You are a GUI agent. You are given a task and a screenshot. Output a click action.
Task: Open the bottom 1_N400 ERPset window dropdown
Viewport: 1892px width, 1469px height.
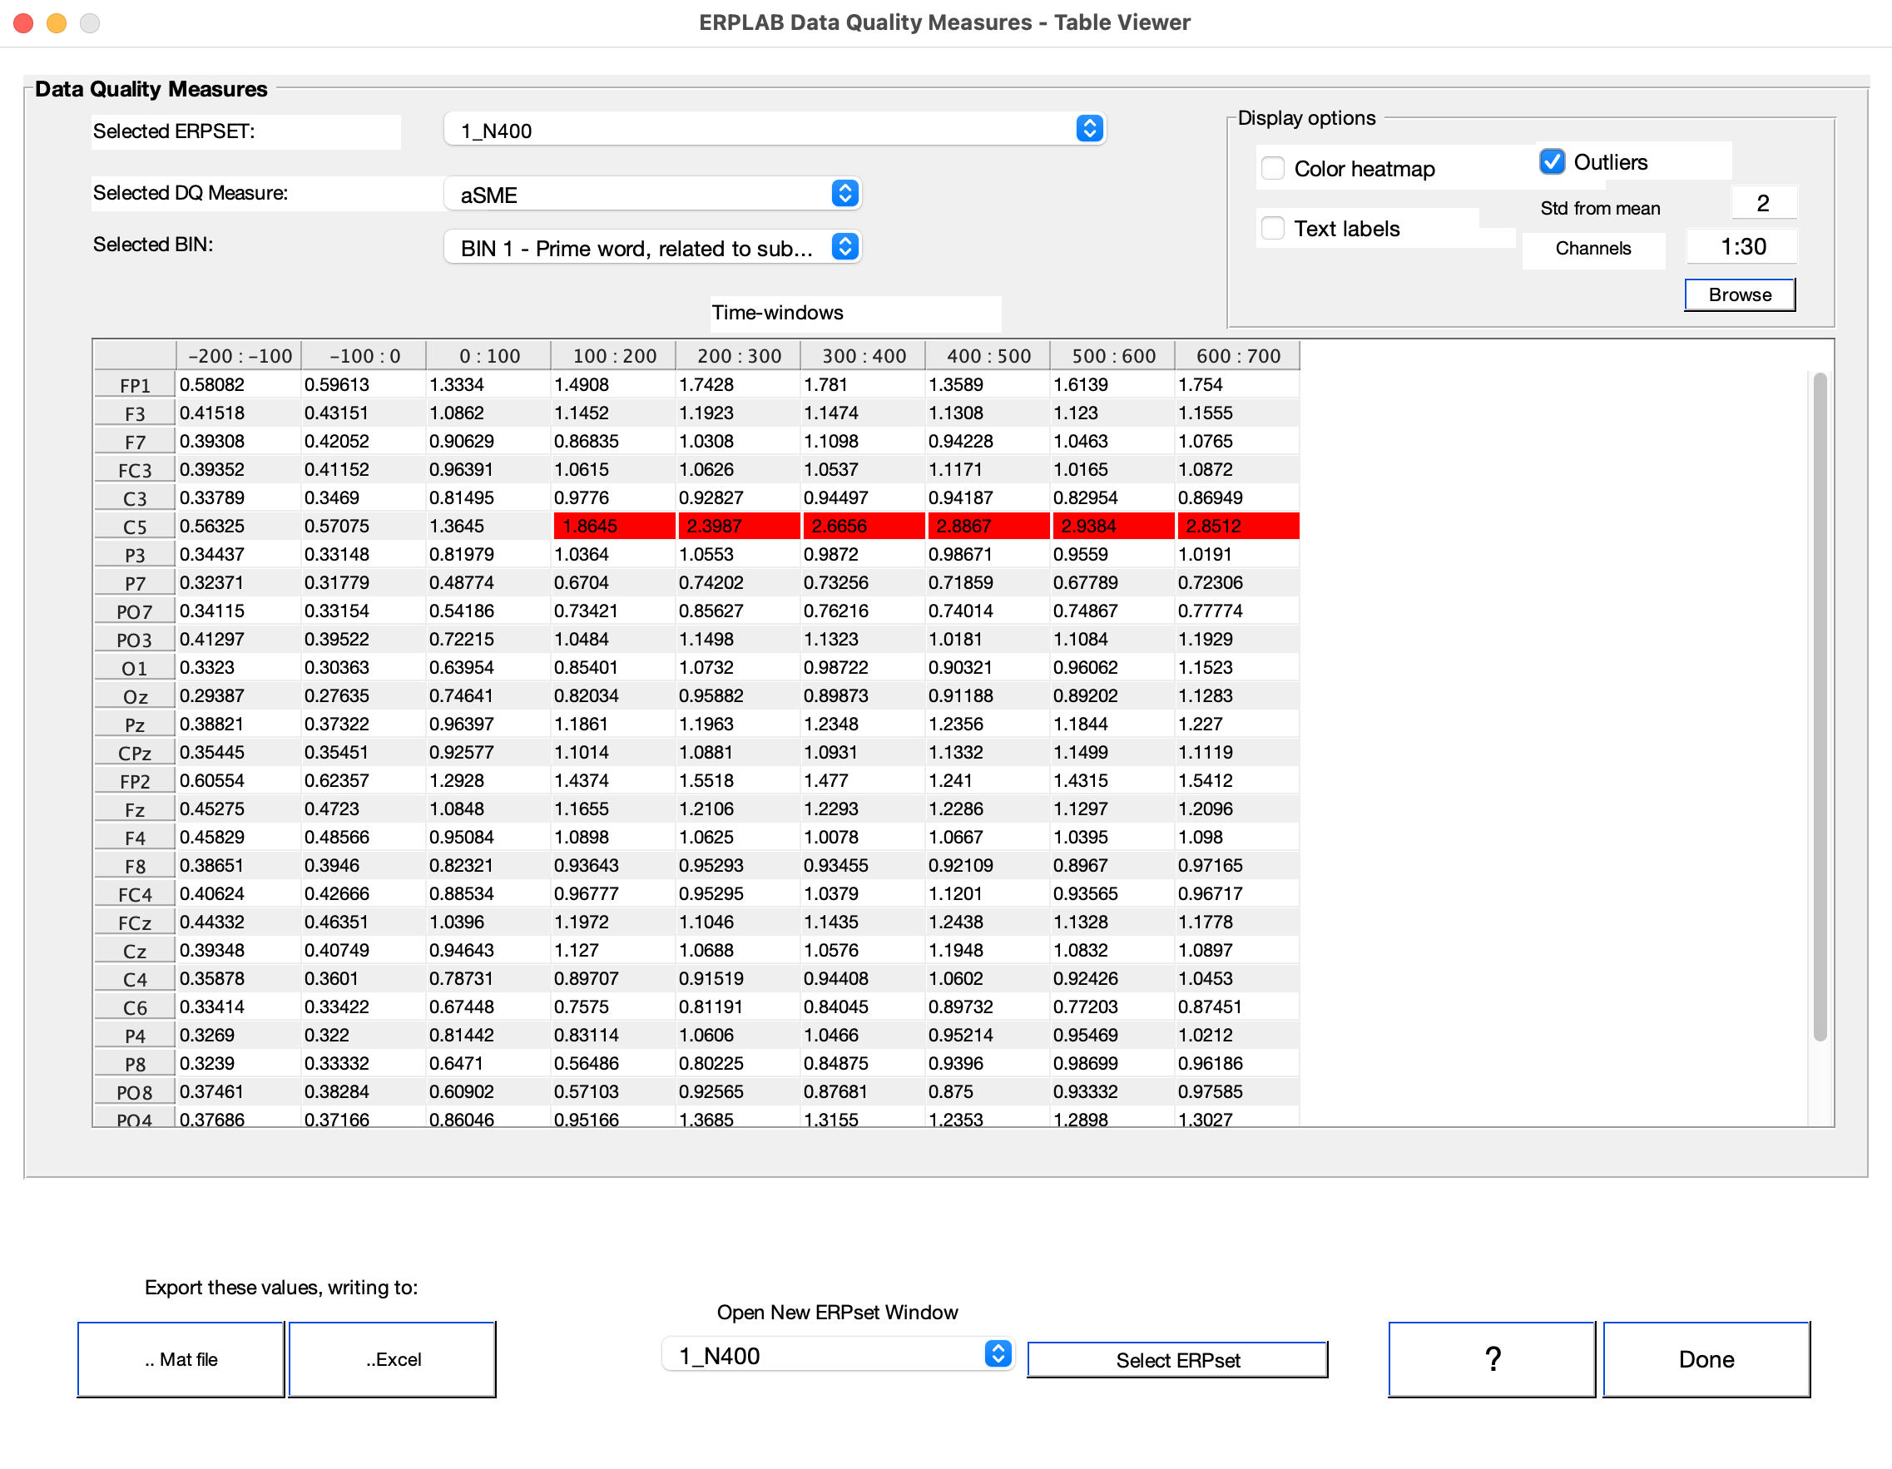coord(838,1356)
